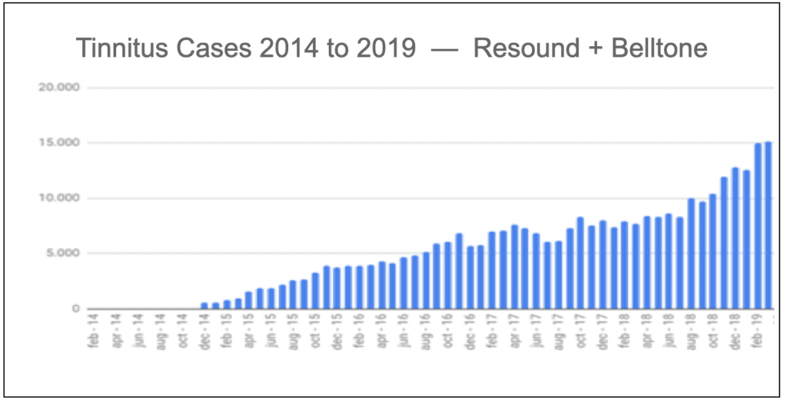Click the 'feb-19' x-axis label
The height and width of the screenshot is (401, 787).
pos(759,331)
